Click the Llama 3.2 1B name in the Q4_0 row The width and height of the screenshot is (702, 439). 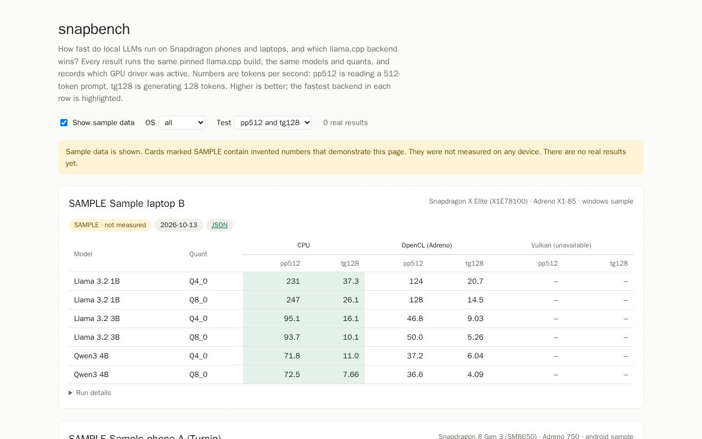pos(97,282)
